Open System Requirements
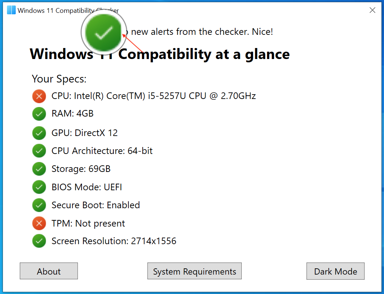Screen dimensions: 384x294 pyautogui.click(x=194, y=271)
